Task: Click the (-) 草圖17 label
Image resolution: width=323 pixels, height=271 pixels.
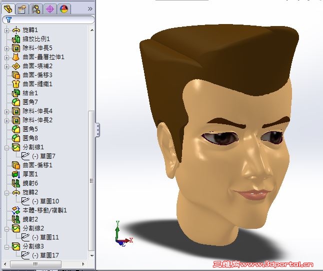Action: [x=45, y=255]
